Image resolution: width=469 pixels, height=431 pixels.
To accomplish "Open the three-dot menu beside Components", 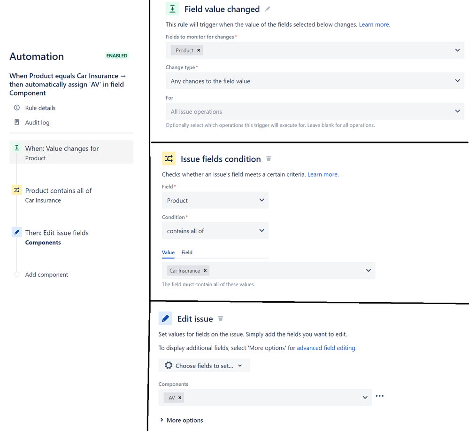I will [x=380, y=396].
